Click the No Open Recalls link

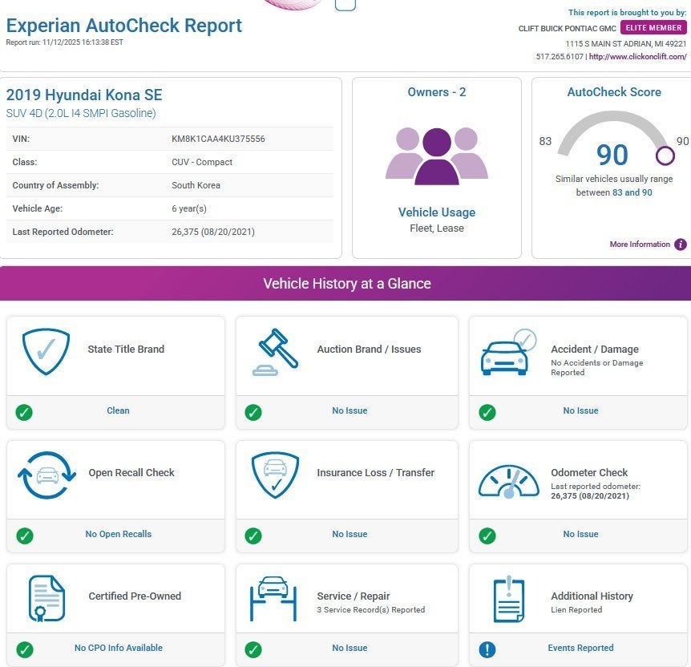(118, 534)
